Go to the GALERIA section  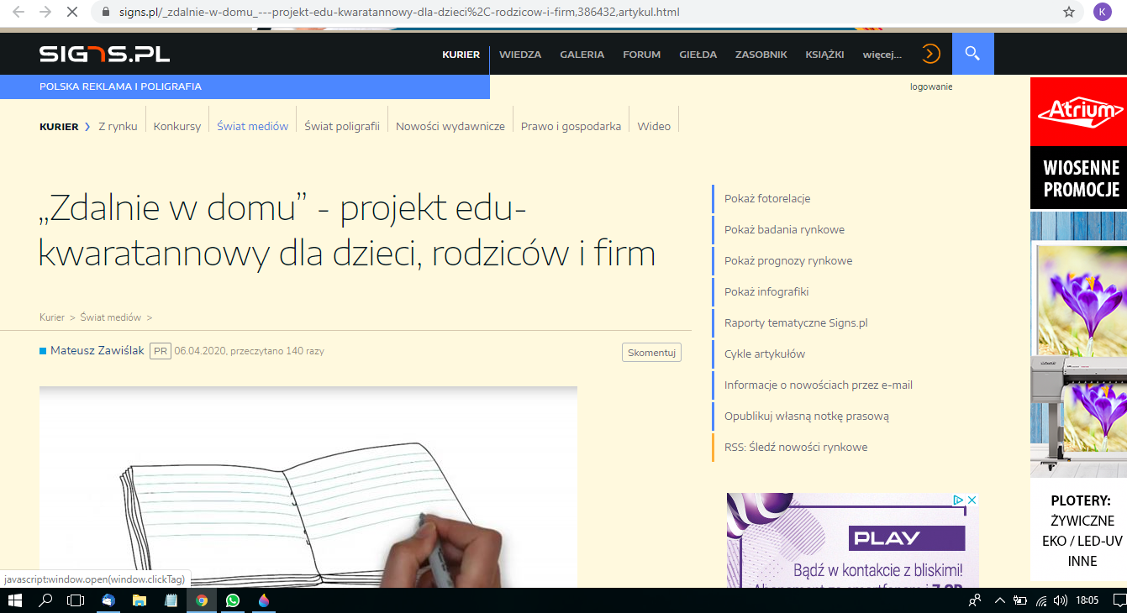click(x=582, y=55)
